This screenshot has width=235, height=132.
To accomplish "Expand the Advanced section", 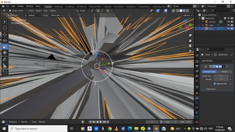I will tap(210, 89).
